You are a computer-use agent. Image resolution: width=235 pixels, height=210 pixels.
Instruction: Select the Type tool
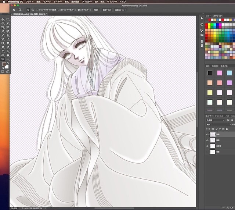tap(3, 51)
